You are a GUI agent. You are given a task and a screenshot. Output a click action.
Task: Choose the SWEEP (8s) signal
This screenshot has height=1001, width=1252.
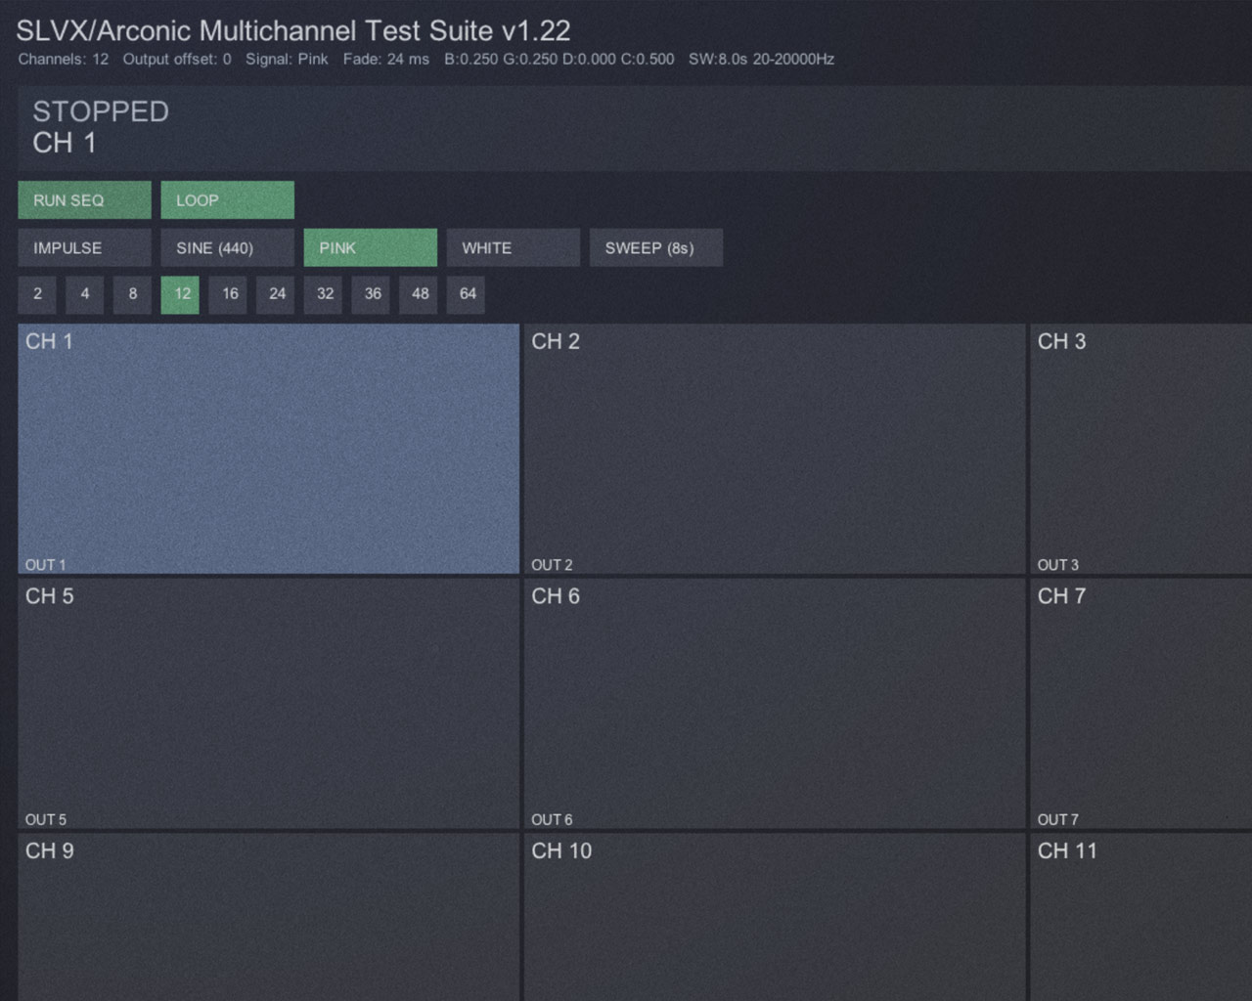click(x=654, y=247)
